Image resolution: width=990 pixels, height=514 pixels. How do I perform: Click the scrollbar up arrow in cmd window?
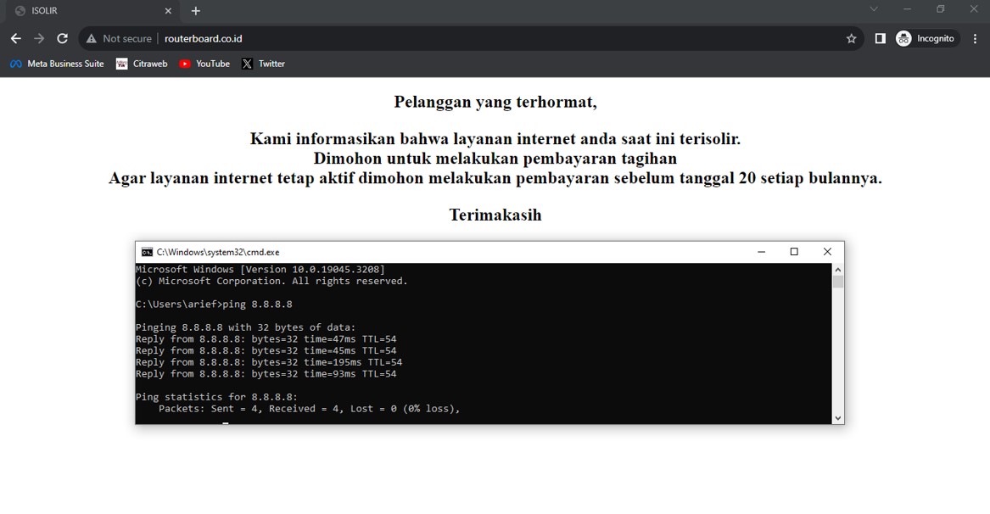(x=837, y=269)
